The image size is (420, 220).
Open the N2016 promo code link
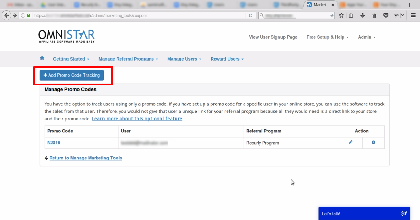(54, 143)
